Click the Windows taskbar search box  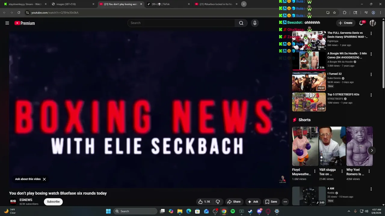tap(135, 211)
